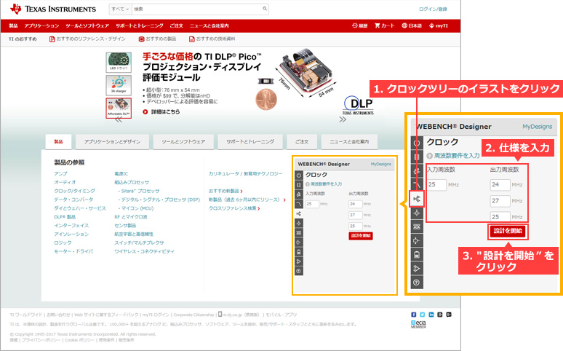Click 詳細はこちら in the DLP banner

click(x=161, y=112)
